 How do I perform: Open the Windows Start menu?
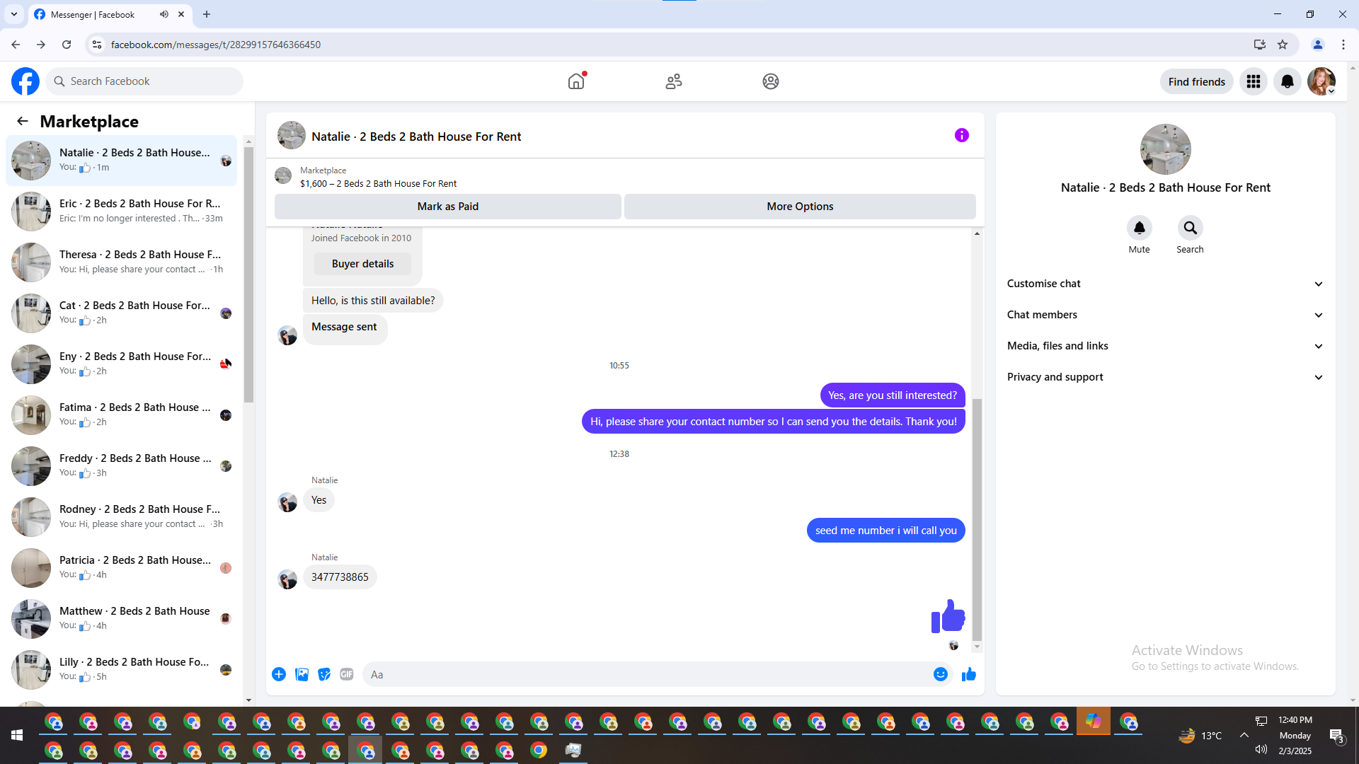tap(17, 736)
